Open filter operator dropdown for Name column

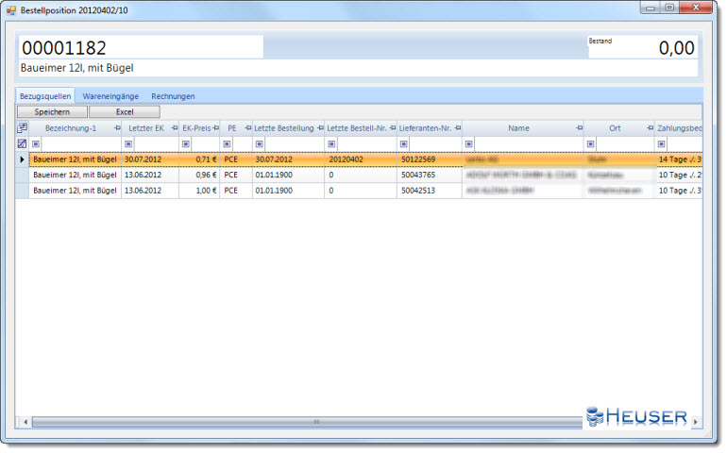(x=467, y=144)
